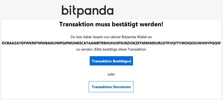Click the word Transaktion in the heading
Image resolution: width=223 pixels, height=100 pixels.
tap(76, 24)
